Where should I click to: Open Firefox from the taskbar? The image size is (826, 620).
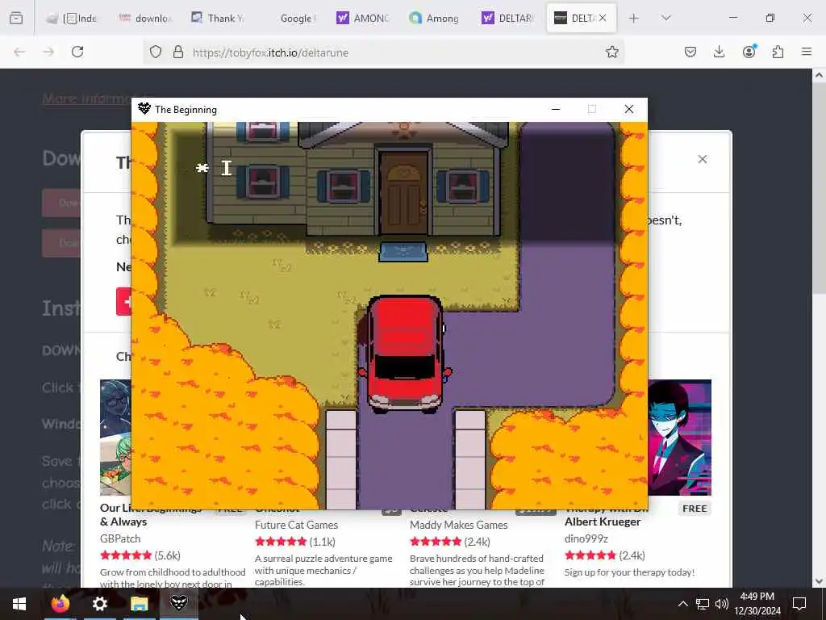point(60,604)
